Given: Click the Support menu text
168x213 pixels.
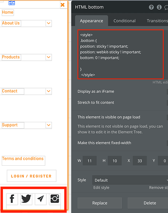Looking at the screenshot, I should tap(10, 125).
